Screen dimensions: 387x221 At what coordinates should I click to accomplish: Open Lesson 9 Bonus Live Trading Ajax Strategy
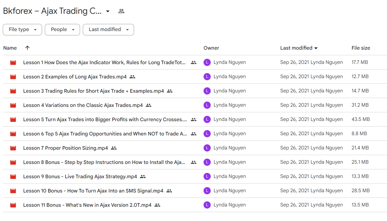pyautogui.click(x=80, y=176)
